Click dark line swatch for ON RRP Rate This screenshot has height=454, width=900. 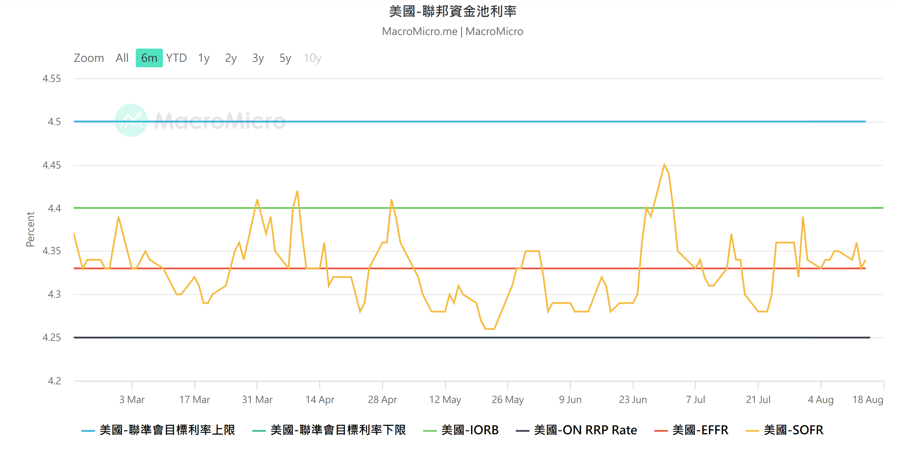point(522,431)
